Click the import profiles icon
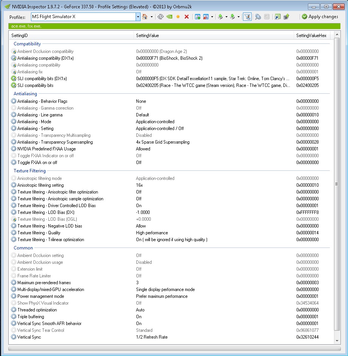 [x=232, y=17]
